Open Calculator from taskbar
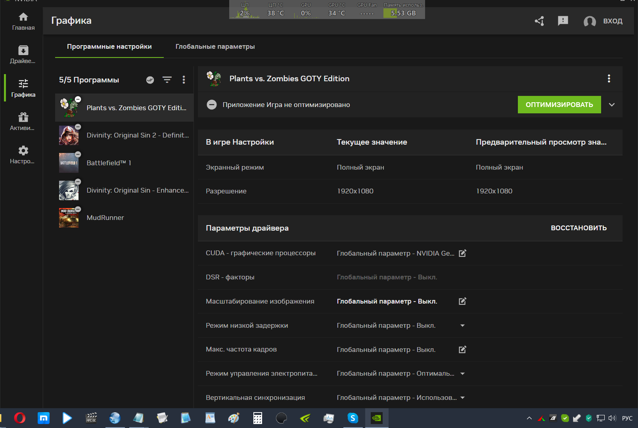The width and height of the screenshot is (638, 428). coord(258,418)
